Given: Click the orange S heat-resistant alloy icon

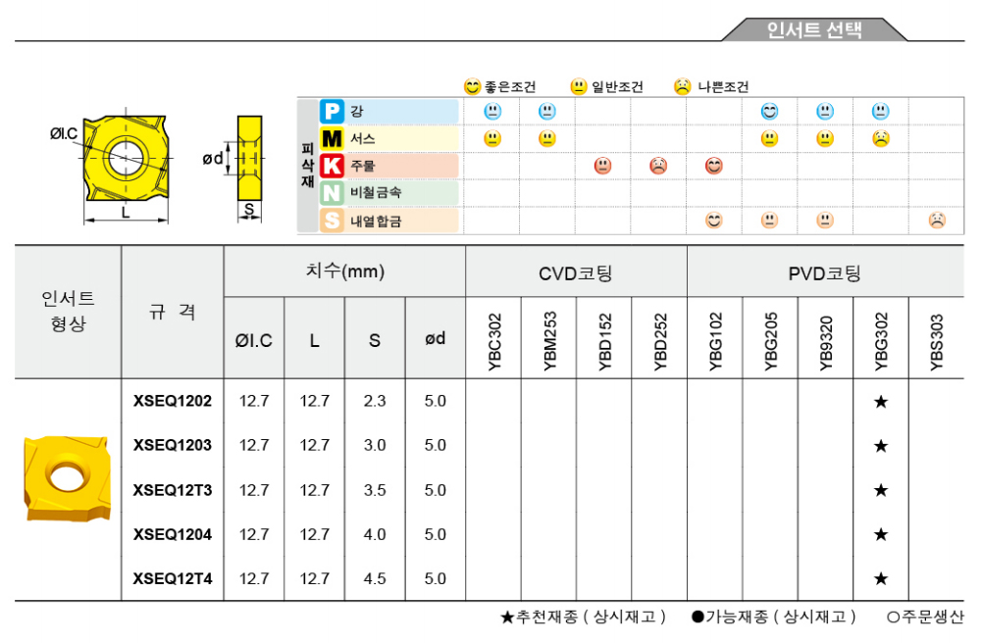Looking at the screenshot, I should [334, 221].
